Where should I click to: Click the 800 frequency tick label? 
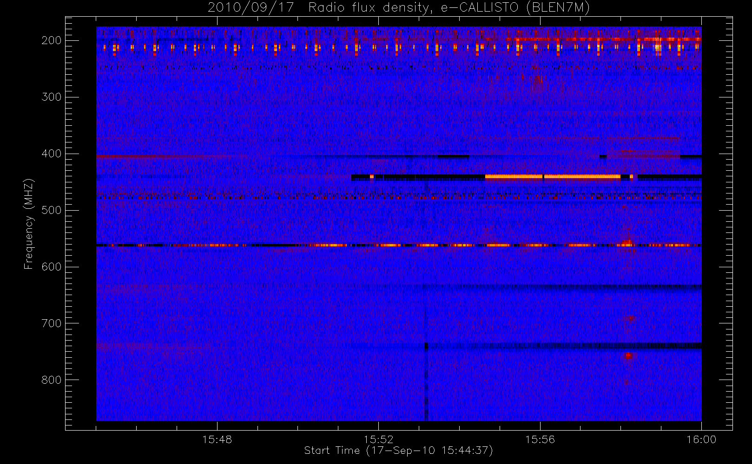click(52, 380)
